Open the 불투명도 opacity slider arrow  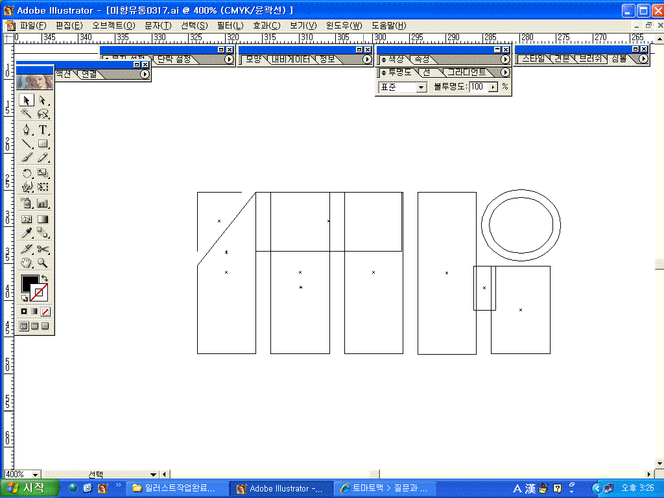(493, 87)
